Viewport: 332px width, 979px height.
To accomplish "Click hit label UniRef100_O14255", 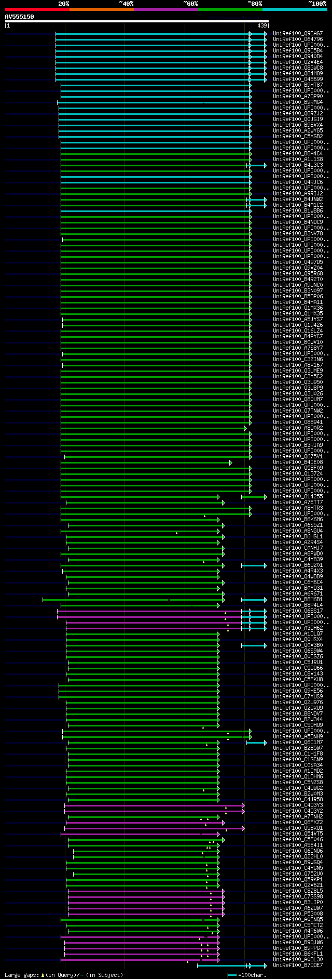I will pyautogui.click(x=298, y=497).
